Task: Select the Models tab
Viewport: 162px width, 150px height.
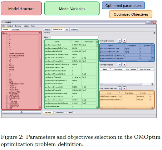Action: pyautogui.click(x=6, y=30)
